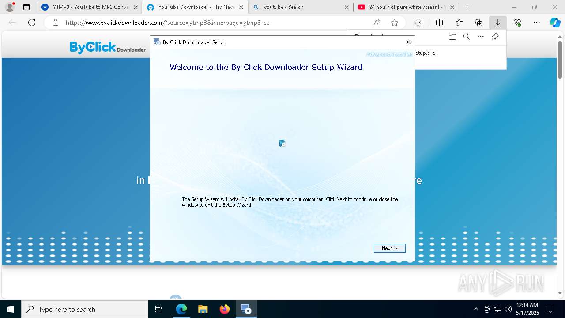Switch to the YTMP3 converter tab
Screen dimensions: 565x318
coord(90,7)
